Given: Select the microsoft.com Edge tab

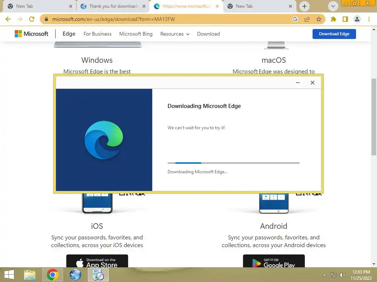Looking at the screenshot, I should tap(186, 6).
